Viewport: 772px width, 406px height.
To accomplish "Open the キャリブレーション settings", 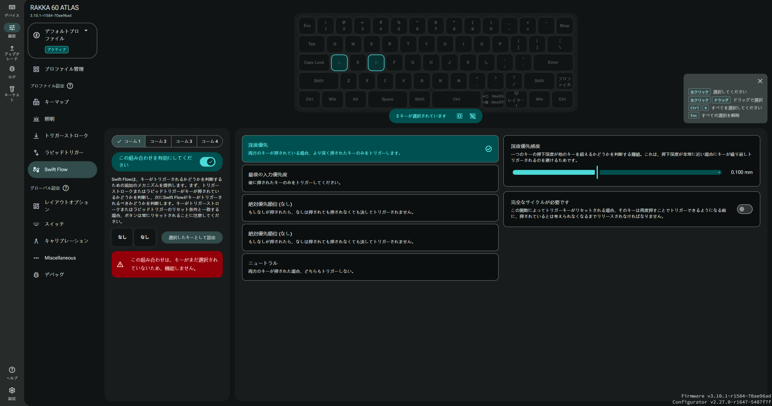I will point(66,241).
